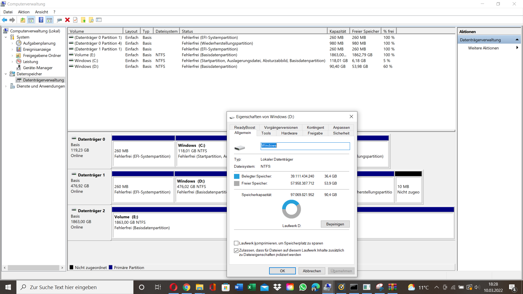Switch to the Tools tab
Viewport: 523px width, 294px height.
tap(266, 133)
